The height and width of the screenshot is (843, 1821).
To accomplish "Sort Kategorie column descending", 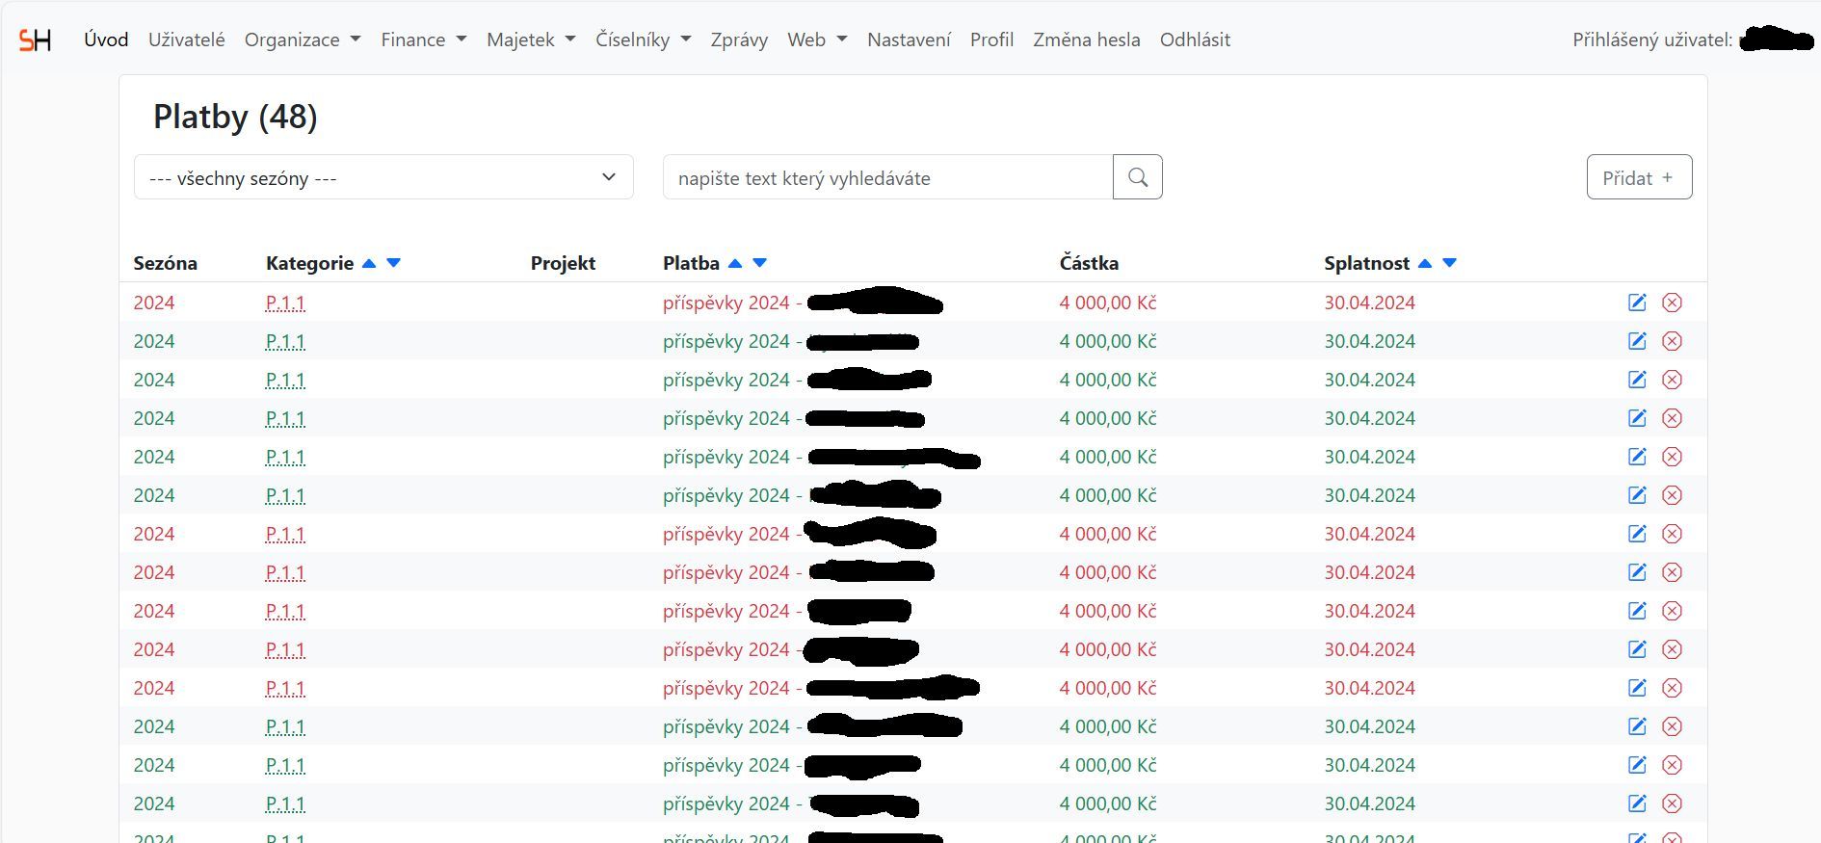I will pos(393,263).
